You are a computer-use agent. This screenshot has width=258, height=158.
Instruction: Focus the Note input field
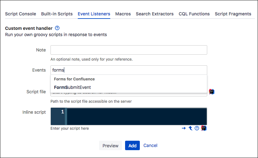tap(129, 50)
